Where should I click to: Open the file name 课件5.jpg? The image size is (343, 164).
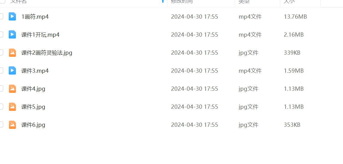(x=33, y=107)
